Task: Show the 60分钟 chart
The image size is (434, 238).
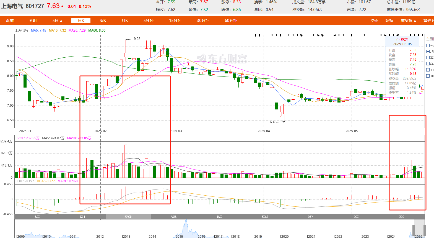Action: 231,21
